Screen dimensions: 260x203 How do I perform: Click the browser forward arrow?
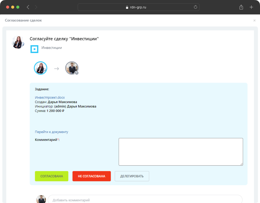click(x=36, y=7)
